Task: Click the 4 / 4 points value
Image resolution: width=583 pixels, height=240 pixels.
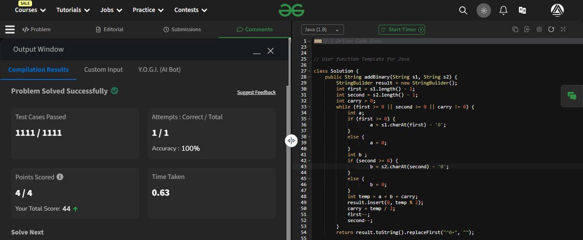Action: (x=24, y=193)
